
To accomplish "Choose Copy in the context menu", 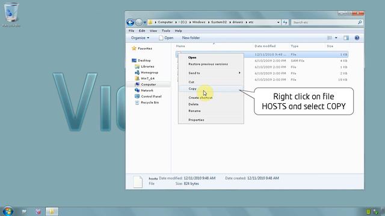I will (x=192, y=89).
